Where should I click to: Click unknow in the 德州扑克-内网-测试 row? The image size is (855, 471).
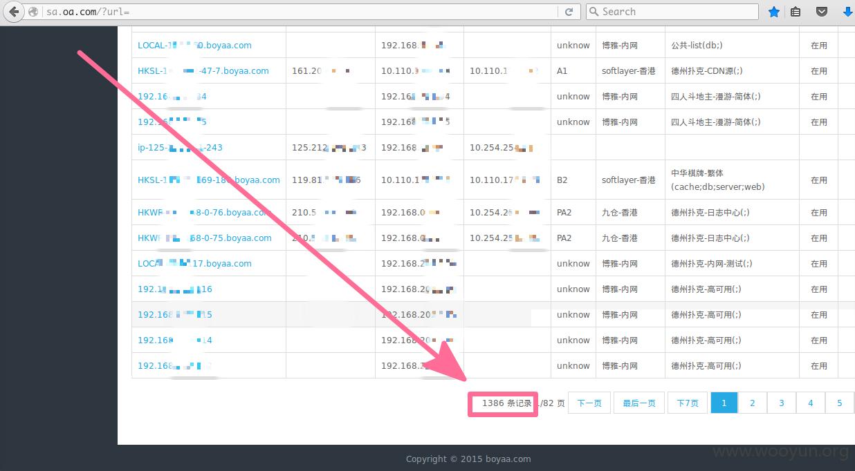coord(573,264)
